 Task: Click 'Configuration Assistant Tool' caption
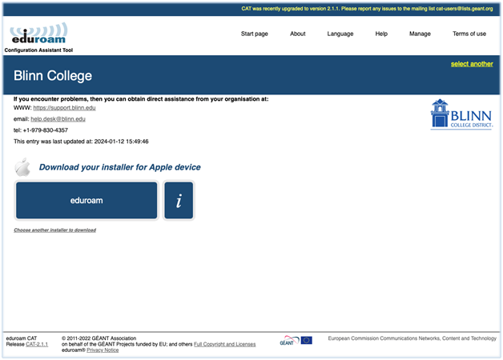coord(38,50)
